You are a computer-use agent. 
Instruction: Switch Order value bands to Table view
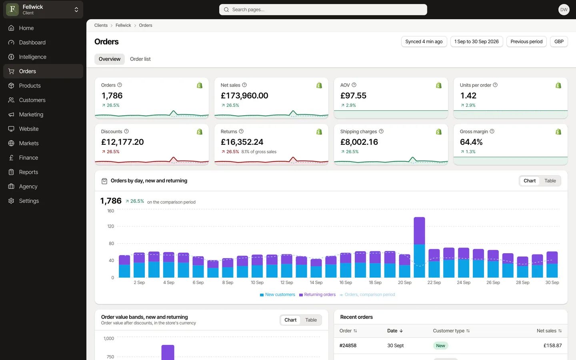[x=311, y=320]
